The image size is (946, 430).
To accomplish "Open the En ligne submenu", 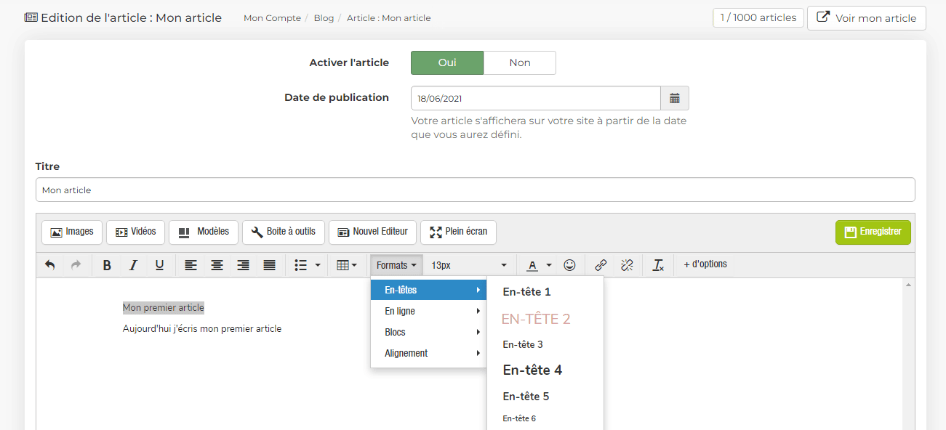I will [x=429, y=311].
